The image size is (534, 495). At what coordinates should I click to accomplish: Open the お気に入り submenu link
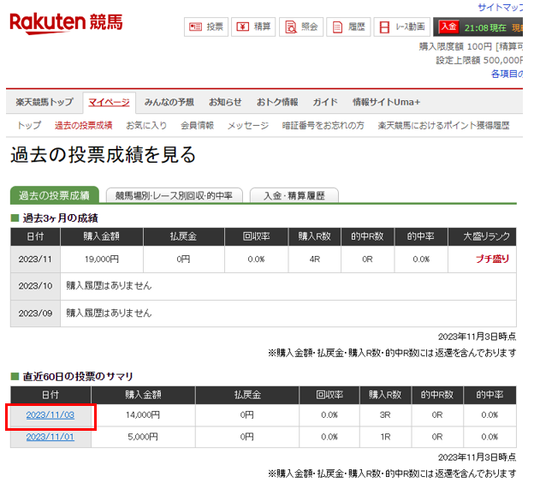(146, 125)
